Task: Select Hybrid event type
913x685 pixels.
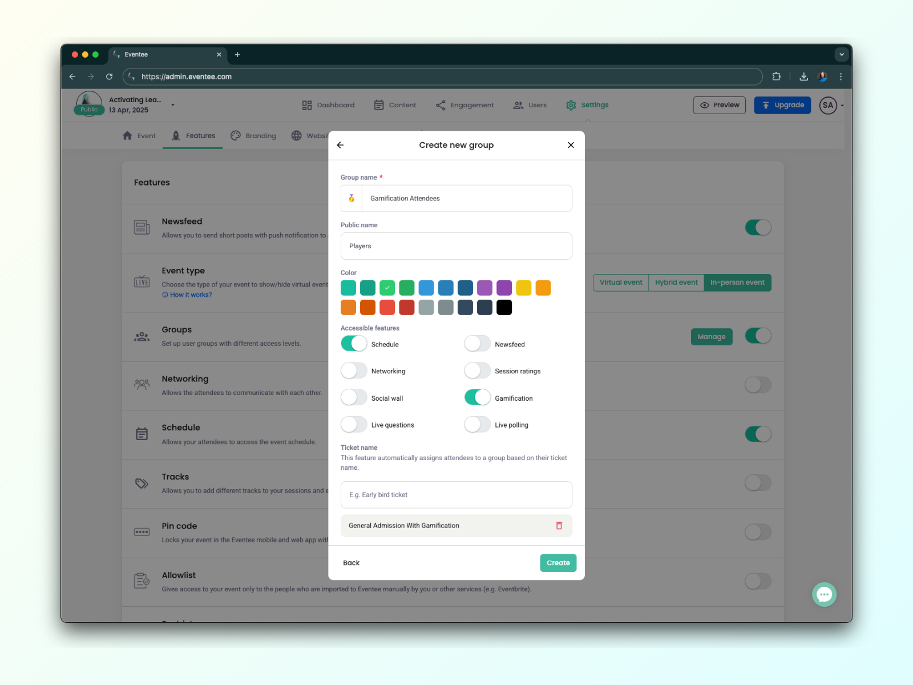Action: tap(676, 283)
